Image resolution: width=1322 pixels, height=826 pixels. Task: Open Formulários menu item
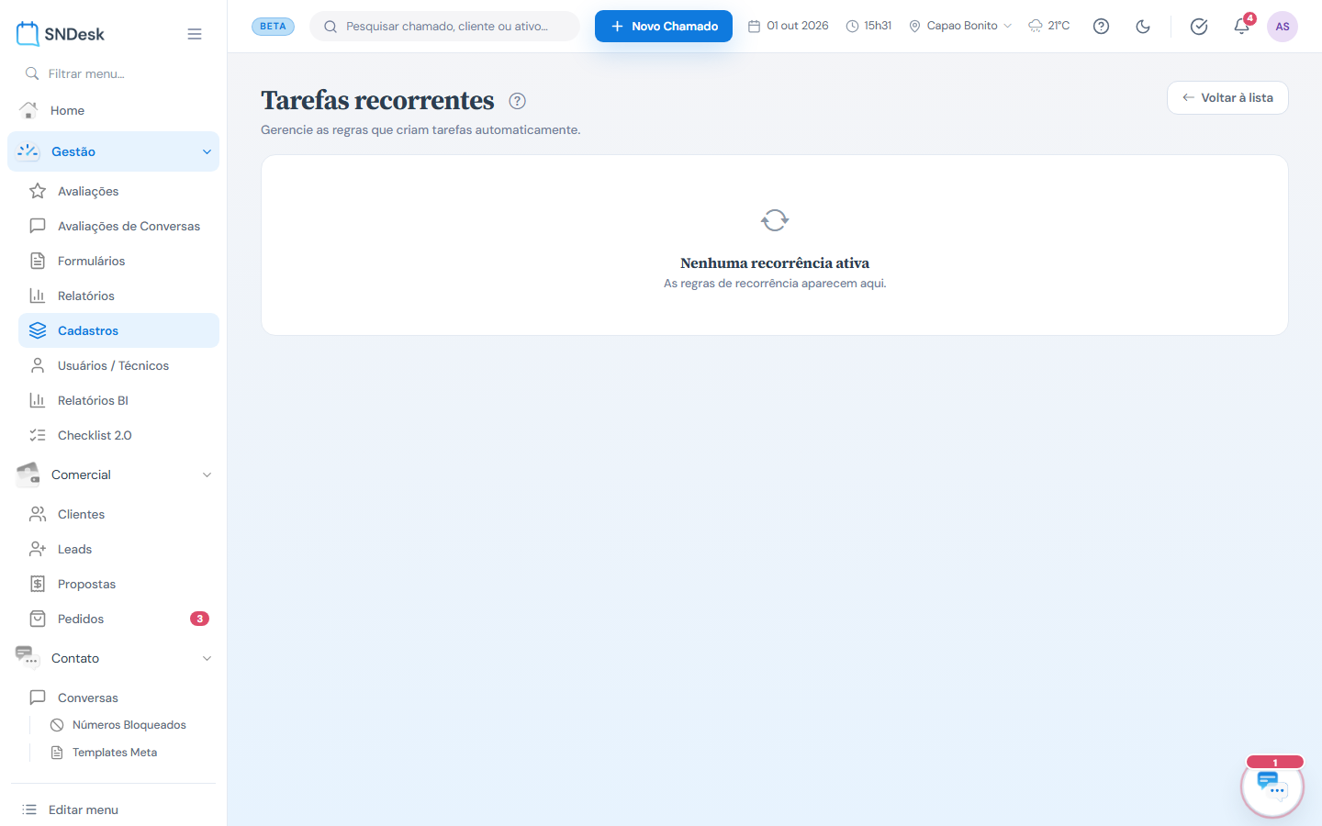(x=119, y=261)
